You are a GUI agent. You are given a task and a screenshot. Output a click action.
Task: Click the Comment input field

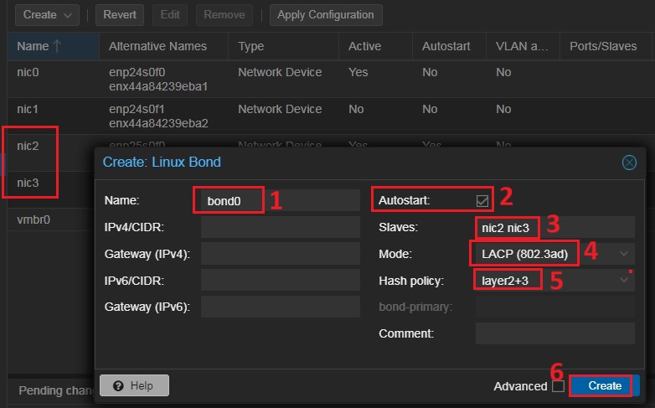click(x=555, y=333)
